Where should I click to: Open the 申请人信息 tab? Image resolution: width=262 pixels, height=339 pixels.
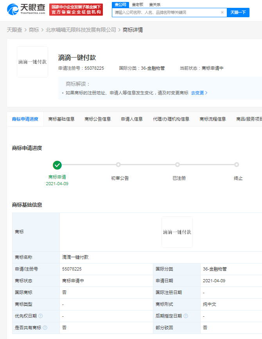point(132,119)
